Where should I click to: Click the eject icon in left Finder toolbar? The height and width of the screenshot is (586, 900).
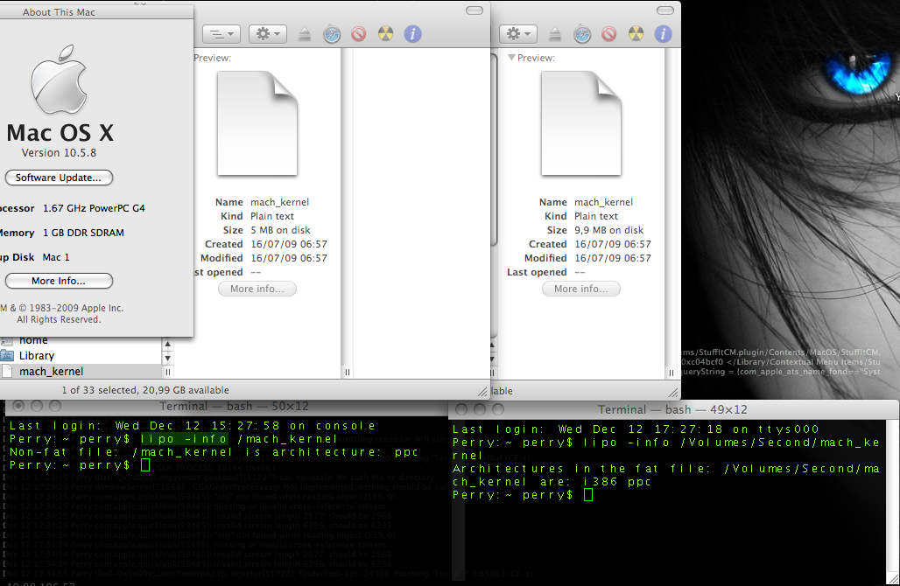coord(305,34)
